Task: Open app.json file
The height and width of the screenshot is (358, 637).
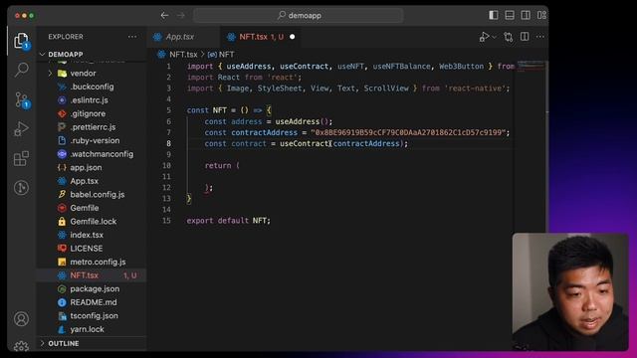Action: (x=86, y=168)
